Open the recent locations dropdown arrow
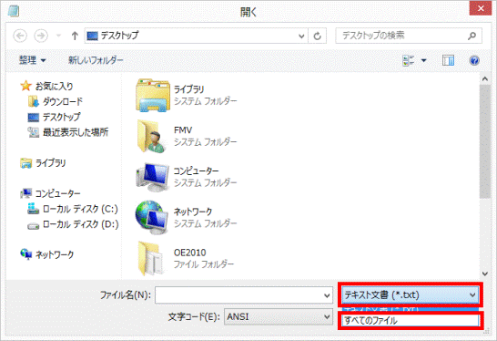 (58, 36)
